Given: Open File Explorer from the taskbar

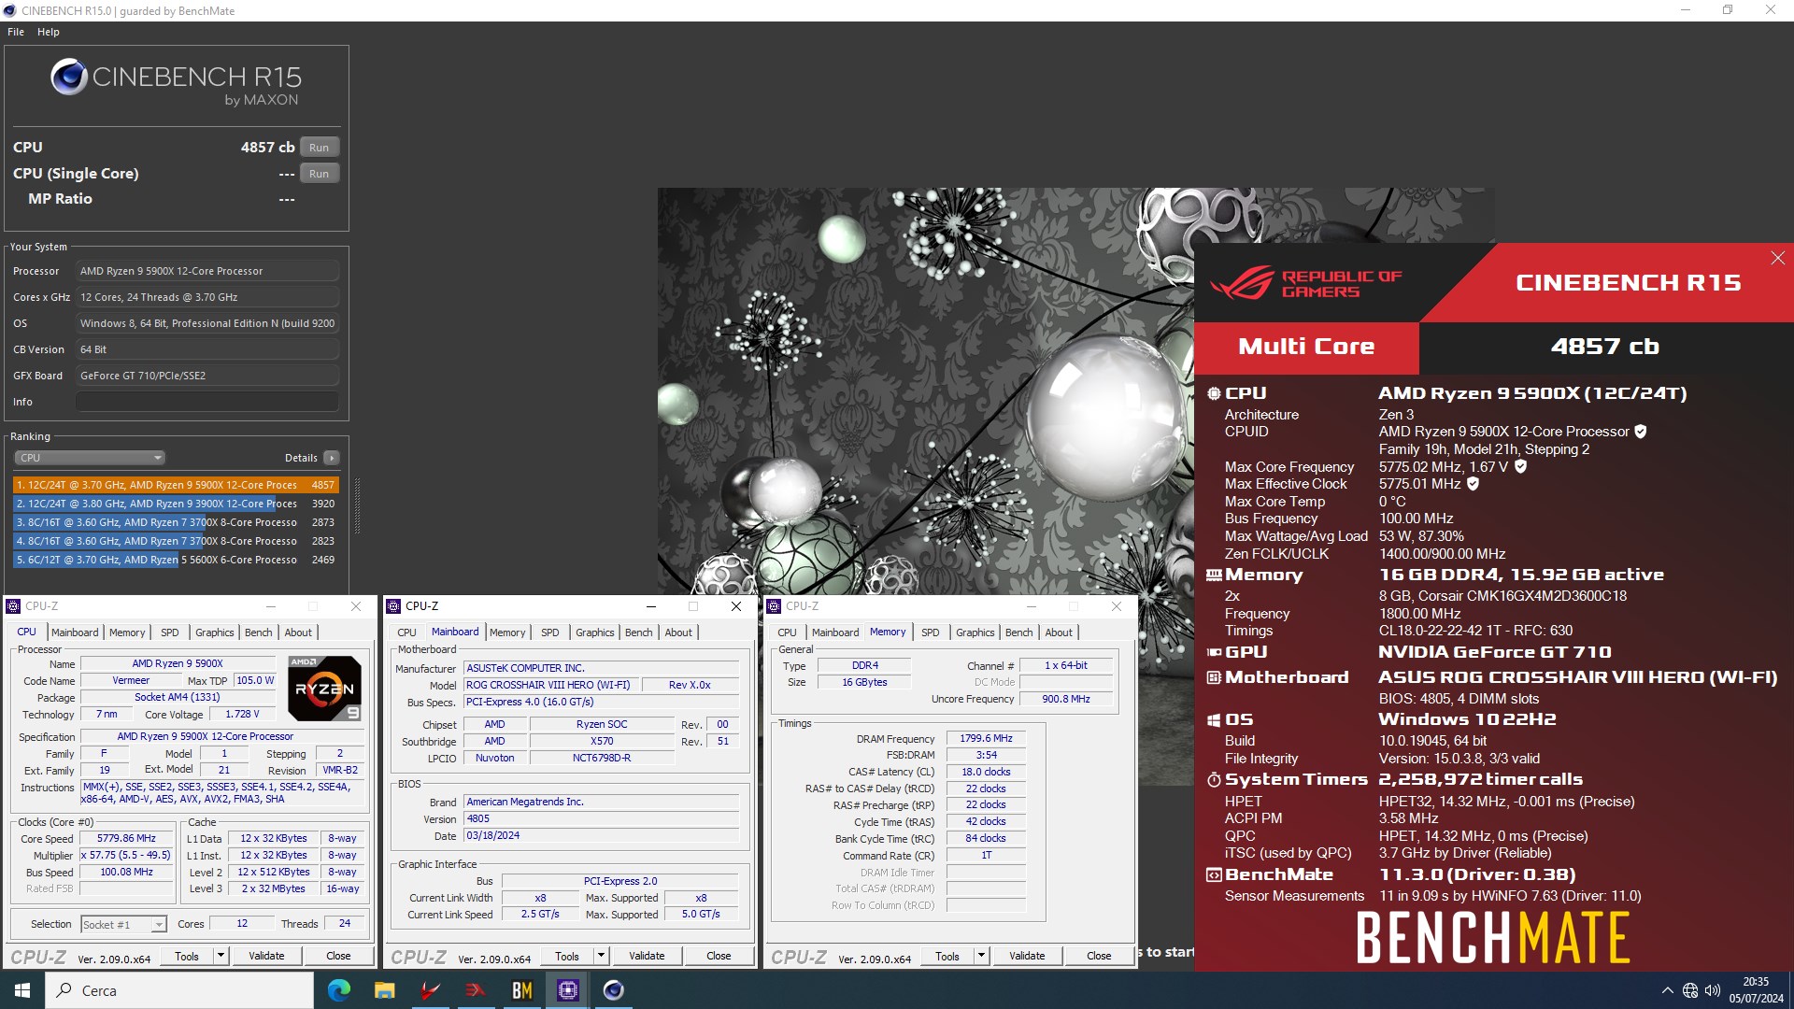Looking at the screenshot, I should (x=384, y=990).
